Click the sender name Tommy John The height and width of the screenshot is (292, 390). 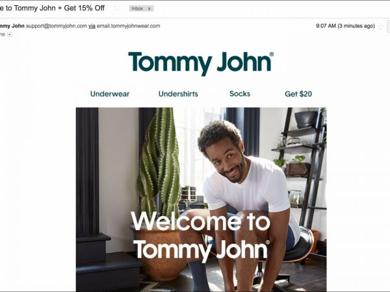point(12,26)
